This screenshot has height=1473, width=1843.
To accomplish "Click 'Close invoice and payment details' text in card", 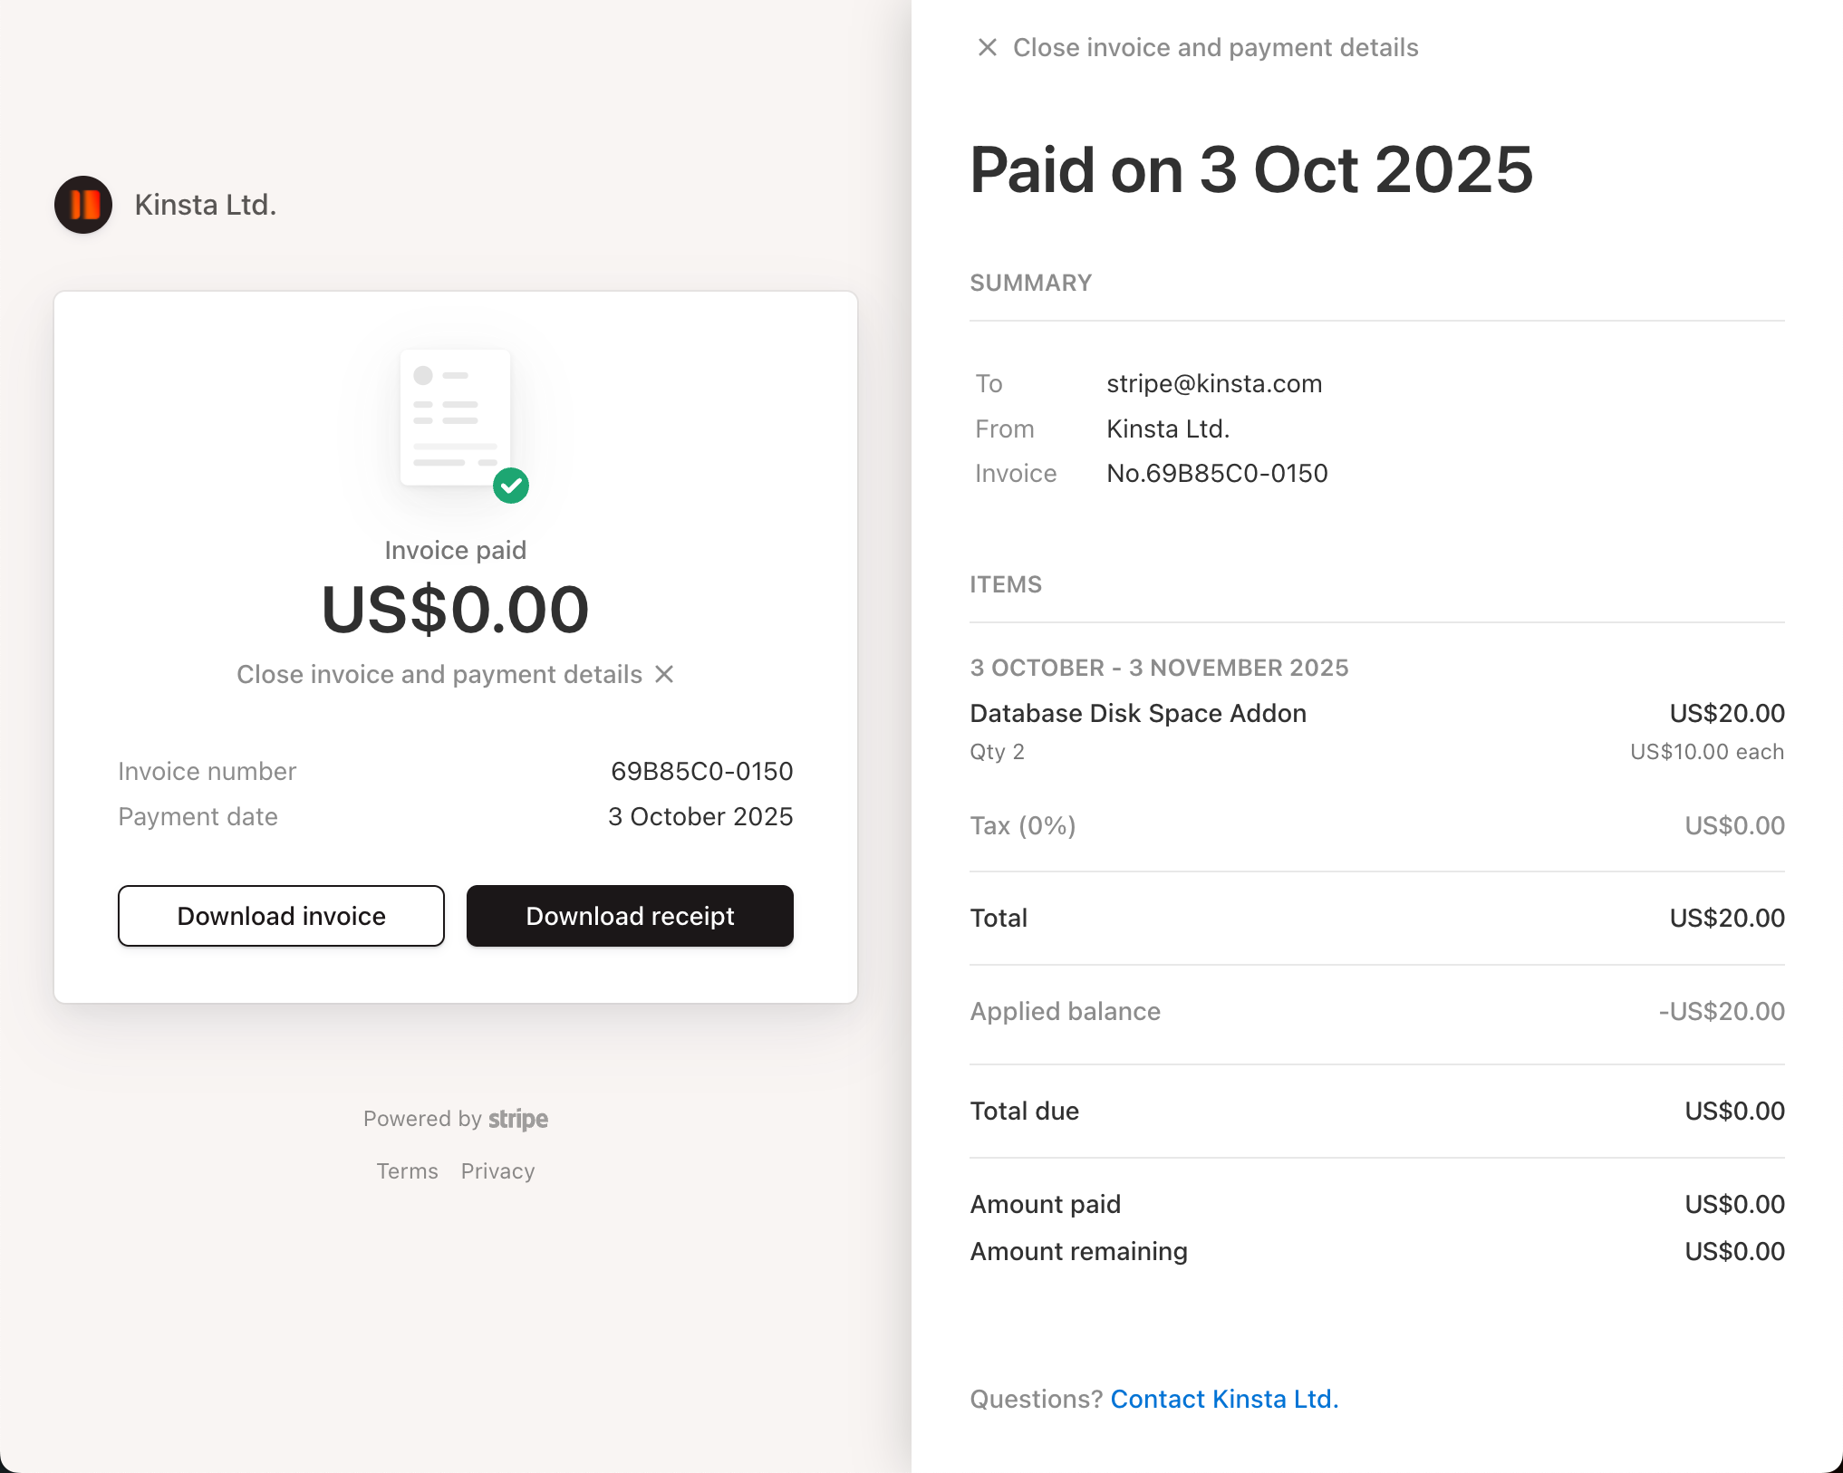I will point(439,674).
